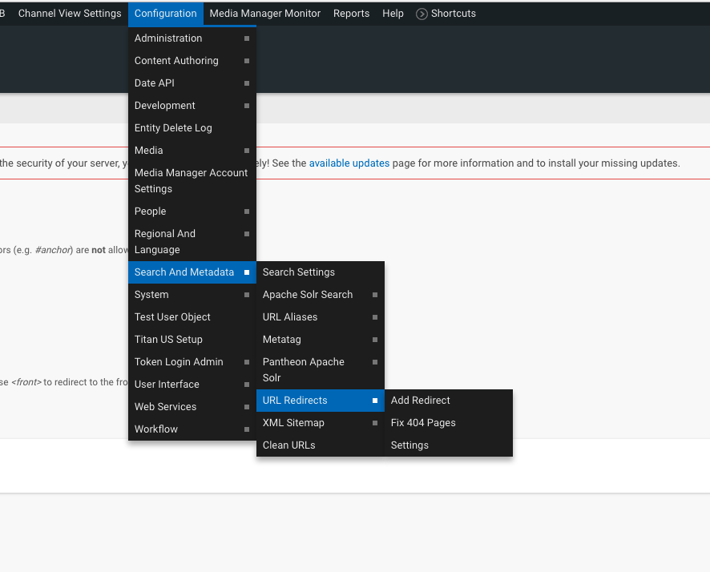Expand Web Services submenu square
The image size is (710, 572).
pos(247,407)
